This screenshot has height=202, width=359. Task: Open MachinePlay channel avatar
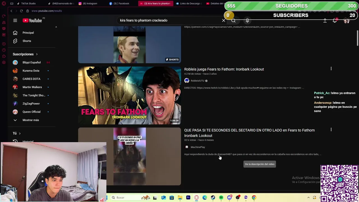(x=187, y=147)
